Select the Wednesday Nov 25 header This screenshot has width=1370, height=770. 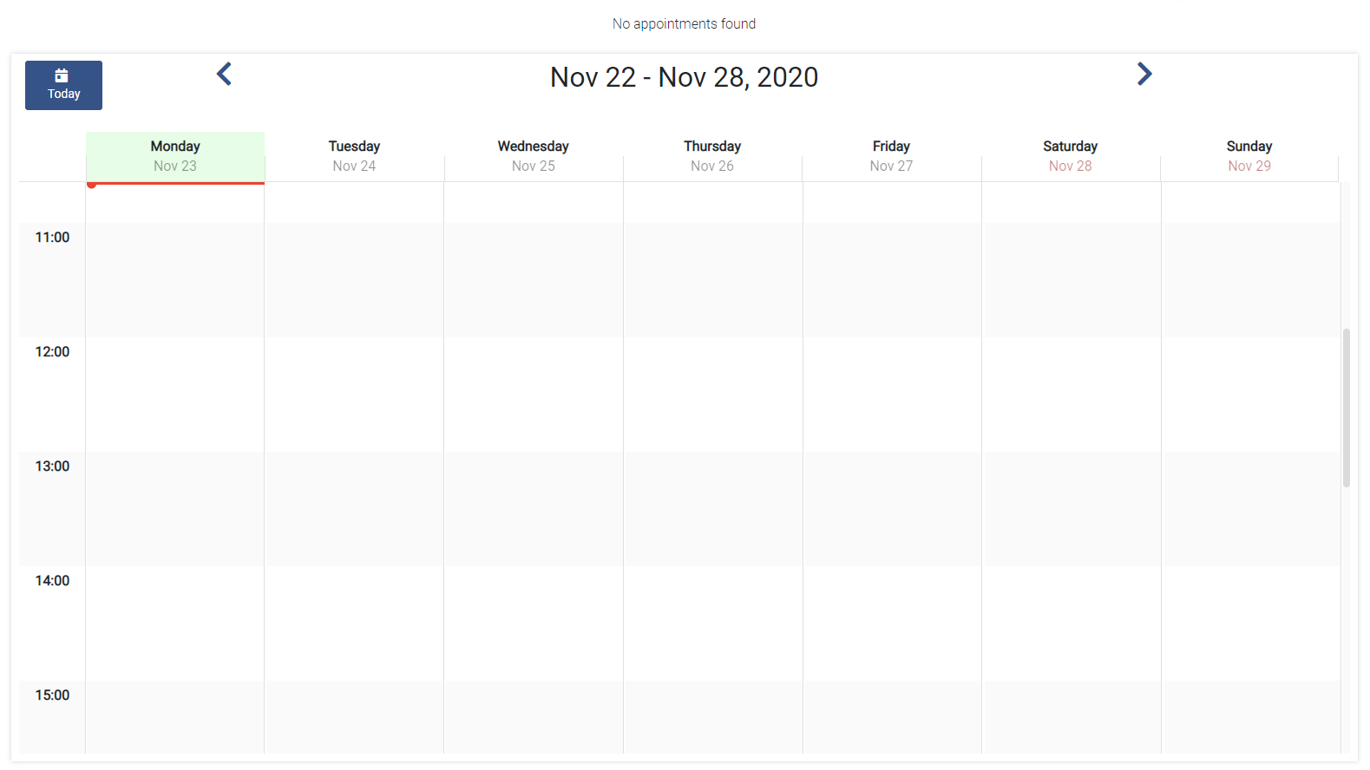[x=534, y=156]
